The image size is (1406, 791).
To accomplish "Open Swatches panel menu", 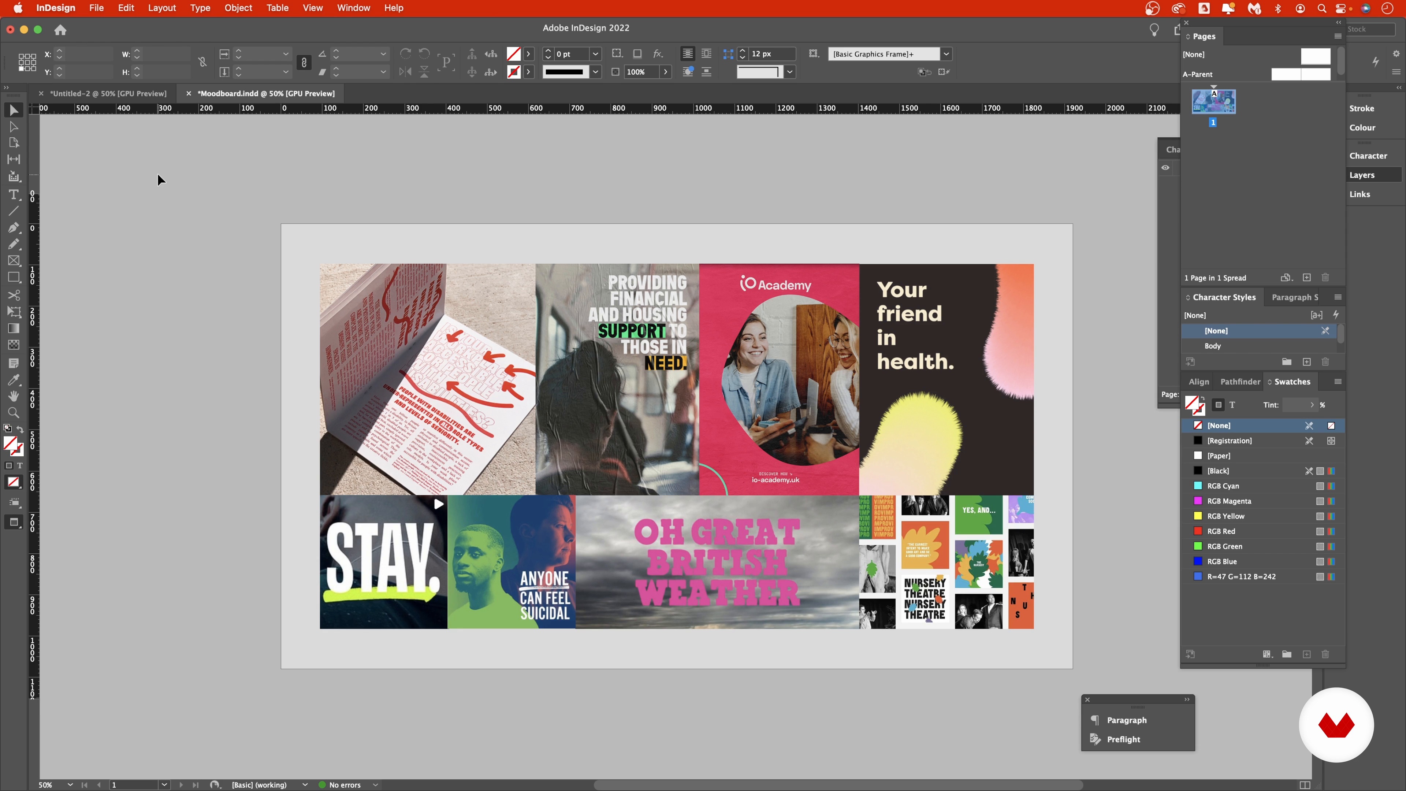I will click(1338, 382).
